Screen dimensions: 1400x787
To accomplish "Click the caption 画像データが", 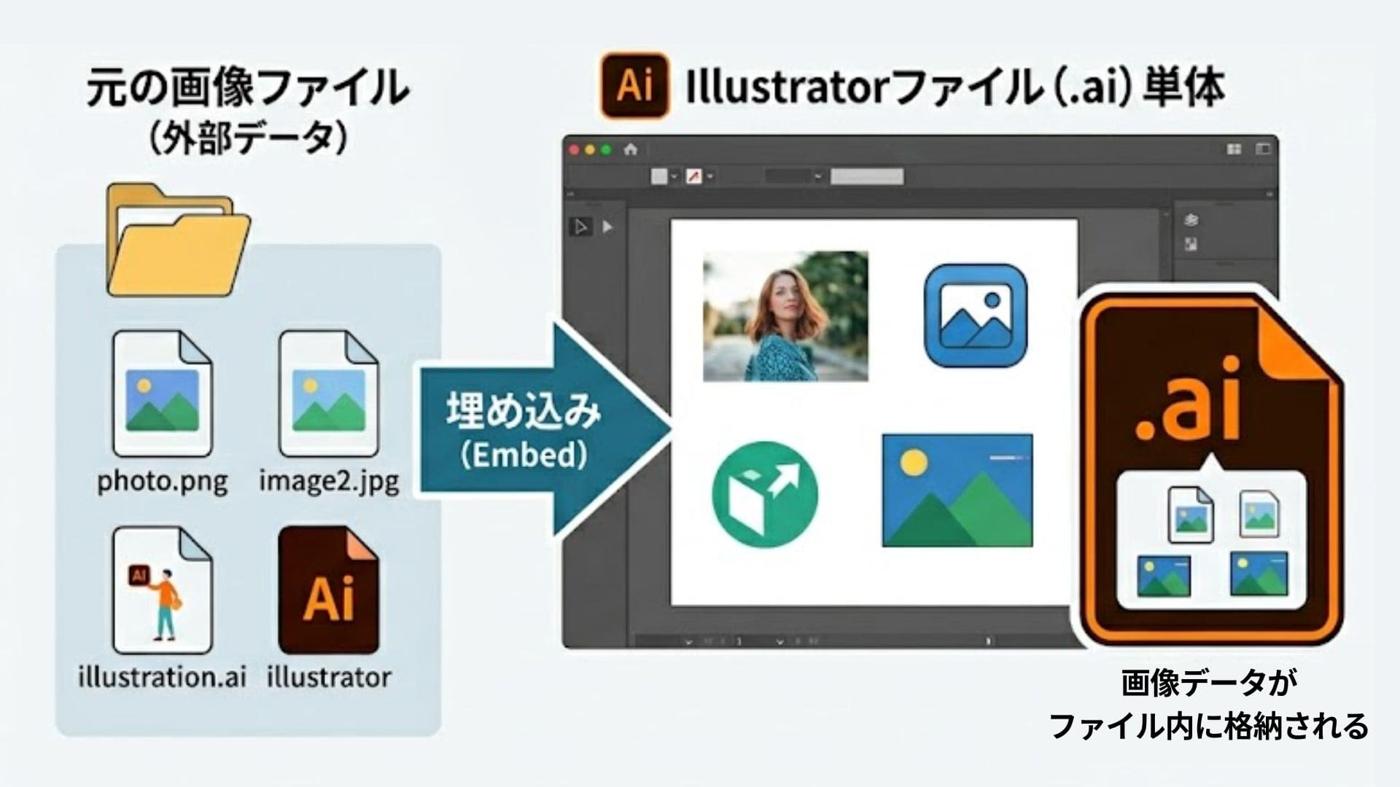I will pos(1210,683).
